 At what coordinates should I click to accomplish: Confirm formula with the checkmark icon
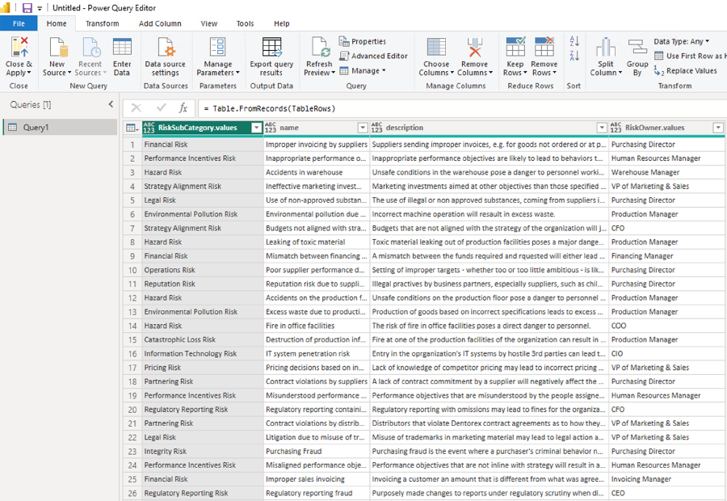pos(161,108)
